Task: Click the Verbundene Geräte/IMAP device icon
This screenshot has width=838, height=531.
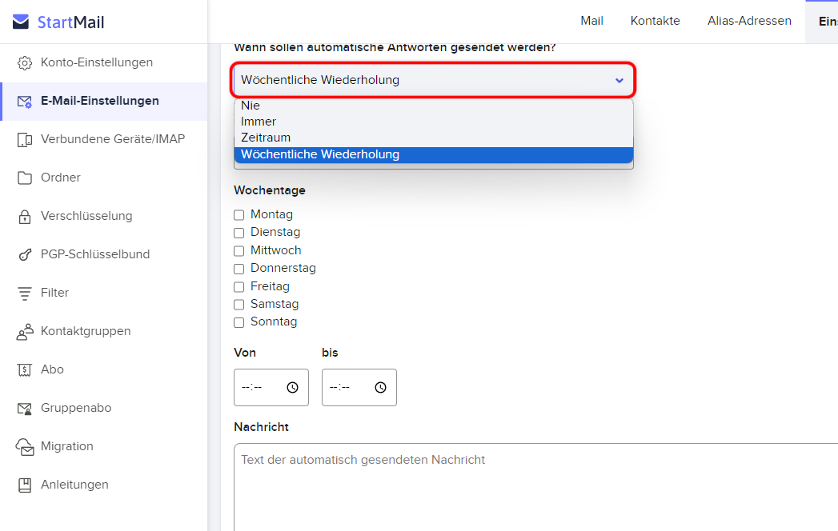Action: 25,139
